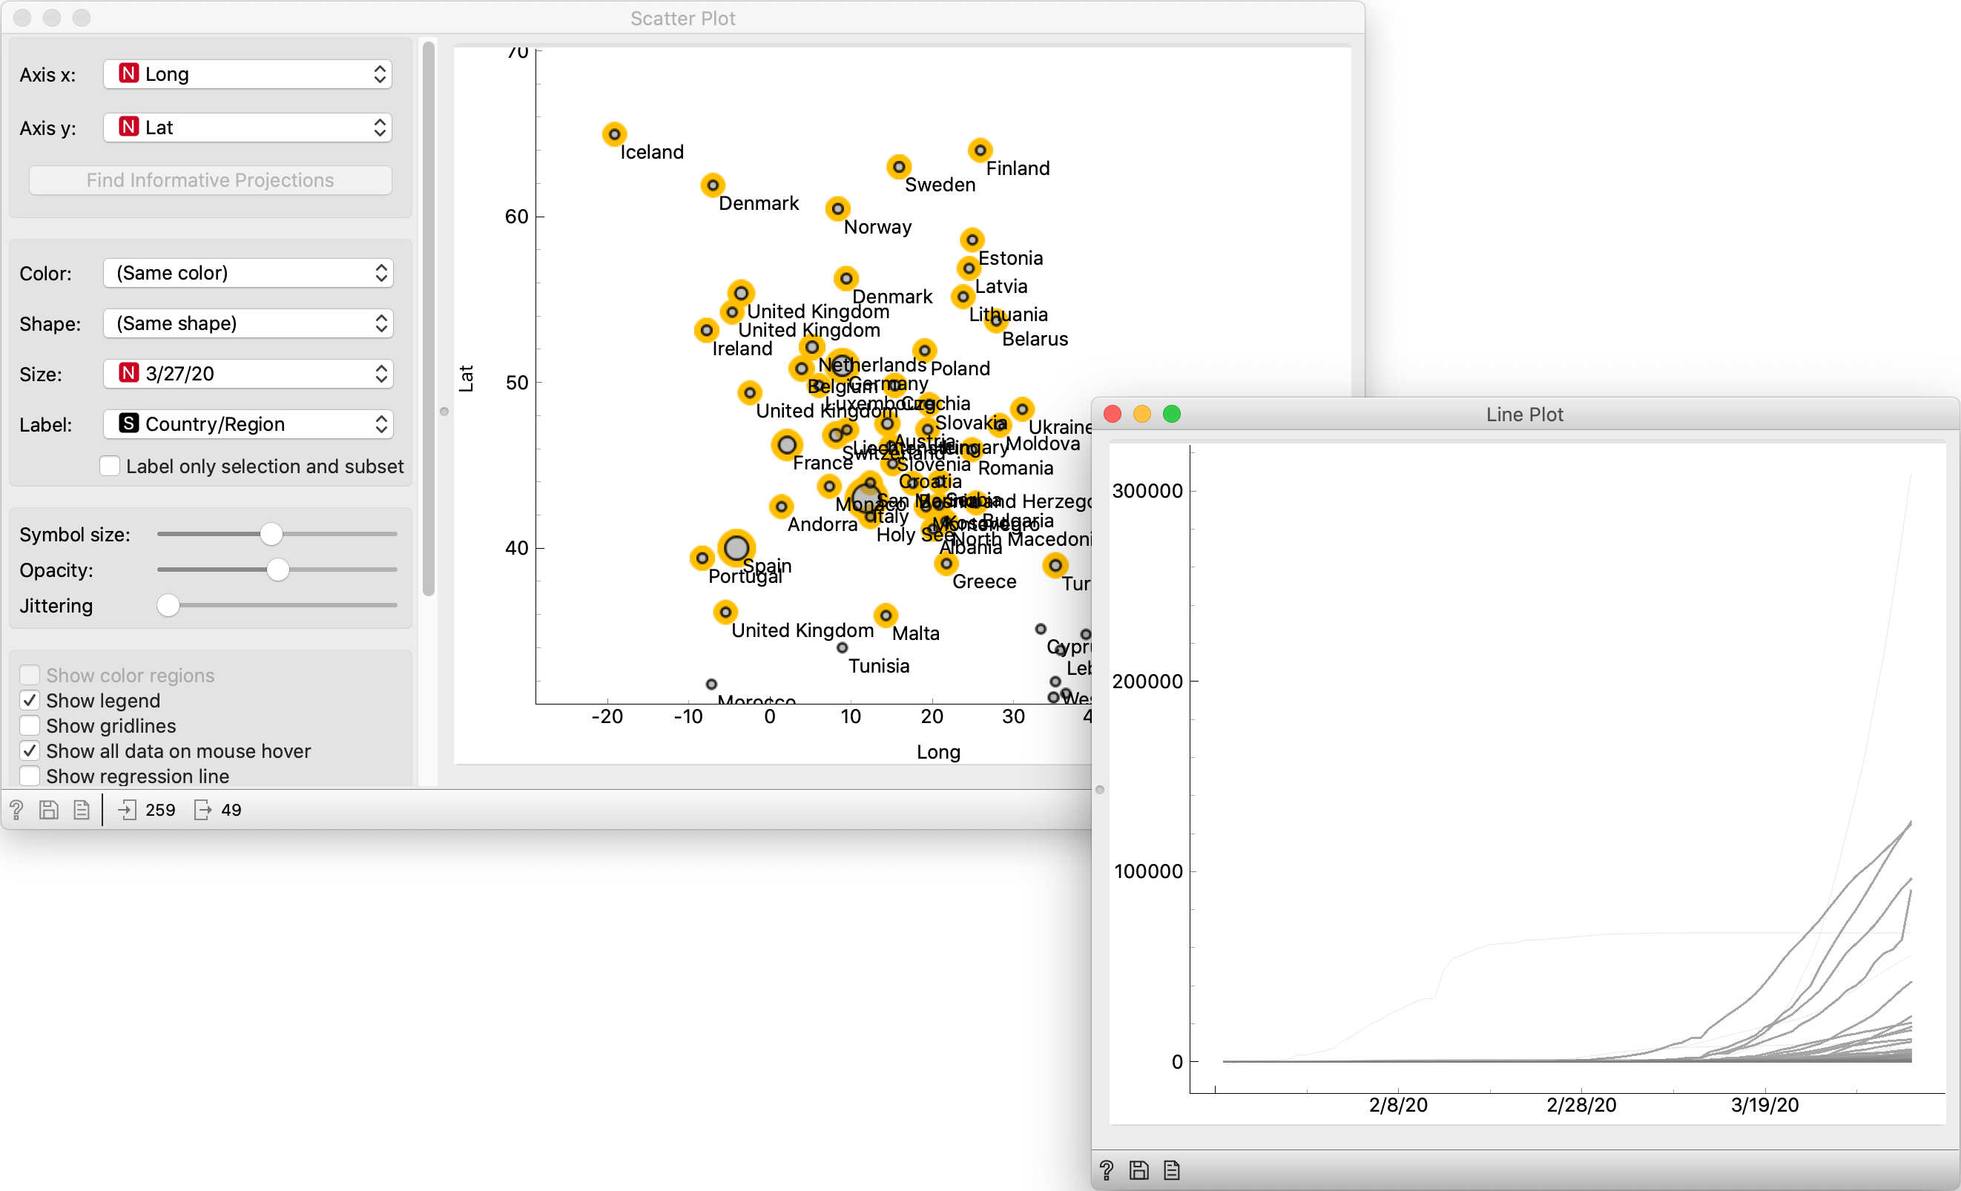The height and width of the screenshot is (1191, 1961).
Task: Open Color dropdown showing Same color
Action: pyautogui.click(x=248, y=273)
